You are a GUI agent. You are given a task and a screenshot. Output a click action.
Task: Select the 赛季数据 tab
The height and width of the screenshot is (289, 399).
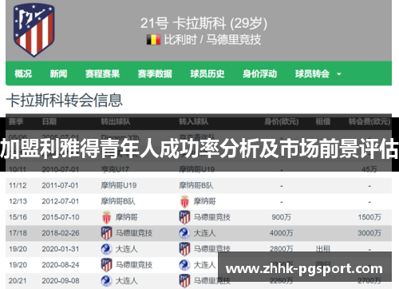[155, 73]
